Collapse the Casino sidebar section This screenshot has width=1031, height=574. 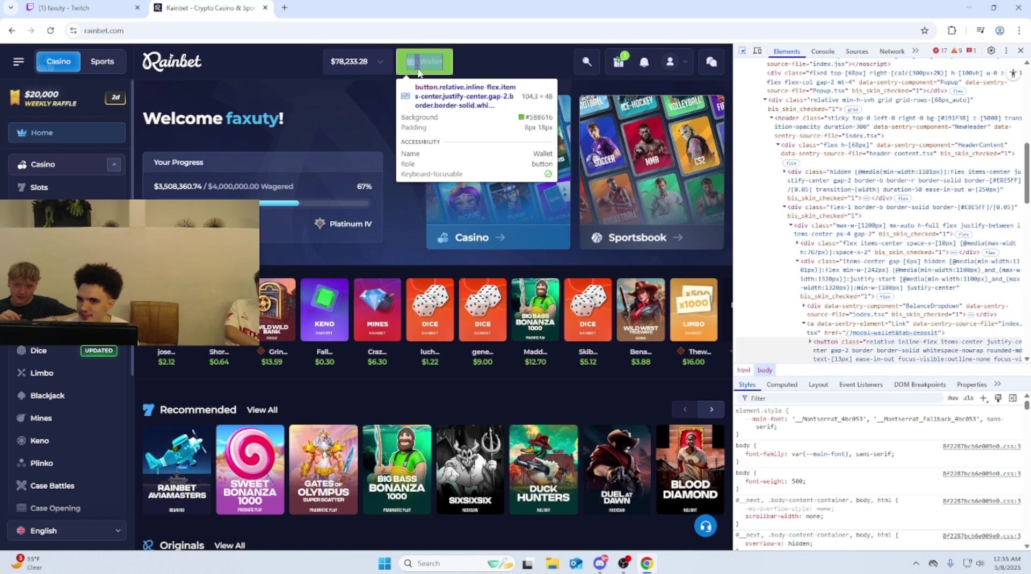(114, 164)
